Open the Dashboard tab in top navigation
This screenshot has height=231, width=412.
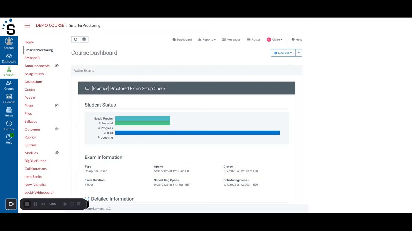(x=182, y=39)
